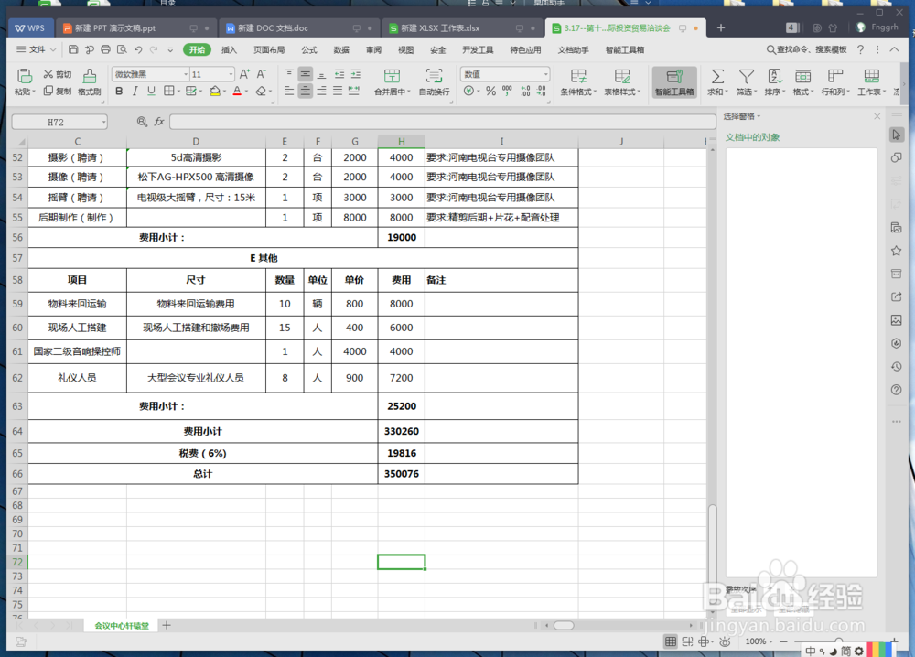Click the Wrap Text (自动换行) icon

coord(434,76)
